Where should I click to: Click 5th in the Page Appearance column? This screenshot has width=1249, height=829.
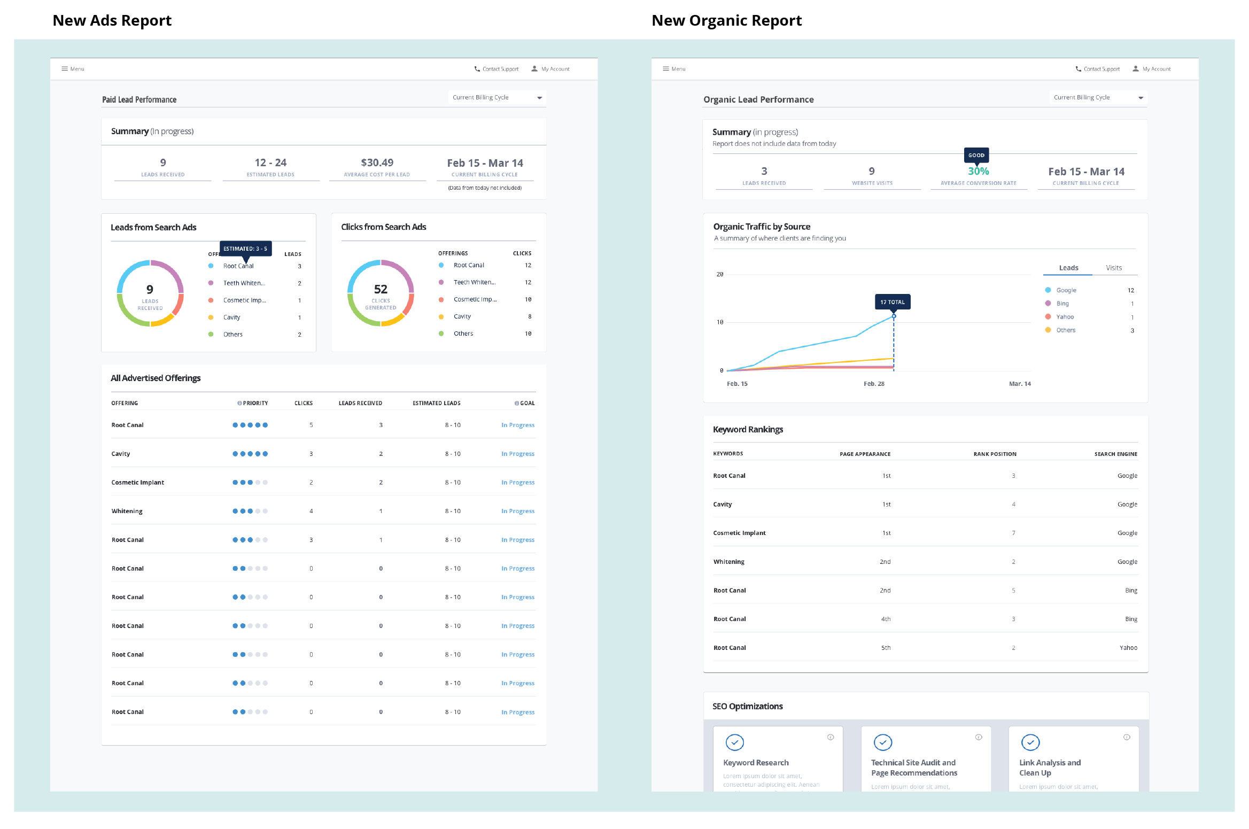(x=886, y=648)
